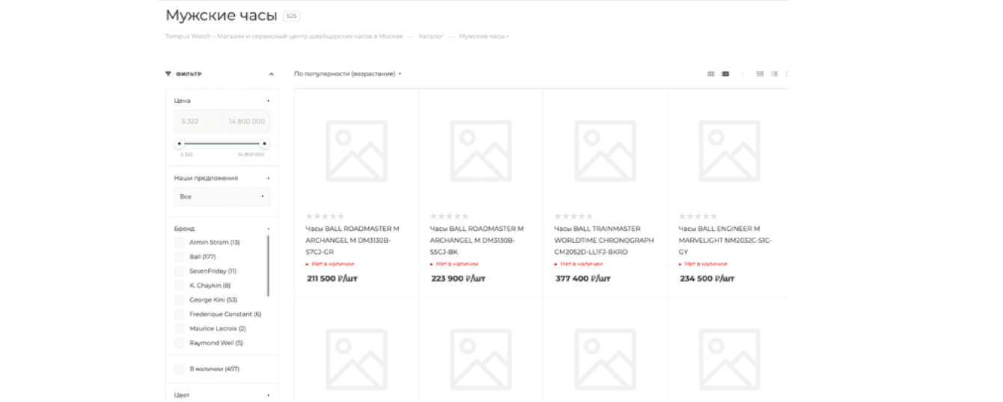Open the "Все" offers dropdown

(222, 197)
